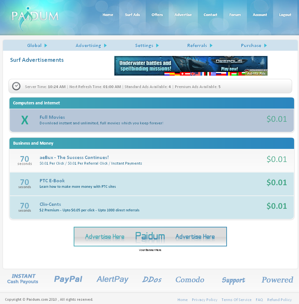299x304 pixels.
Task: Click the clock icon beside Server Time
Action: (x=16, y=86)
